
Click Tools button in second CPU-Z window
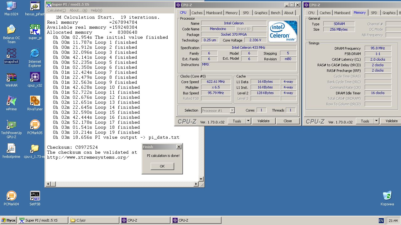click(x=365, y=121)
